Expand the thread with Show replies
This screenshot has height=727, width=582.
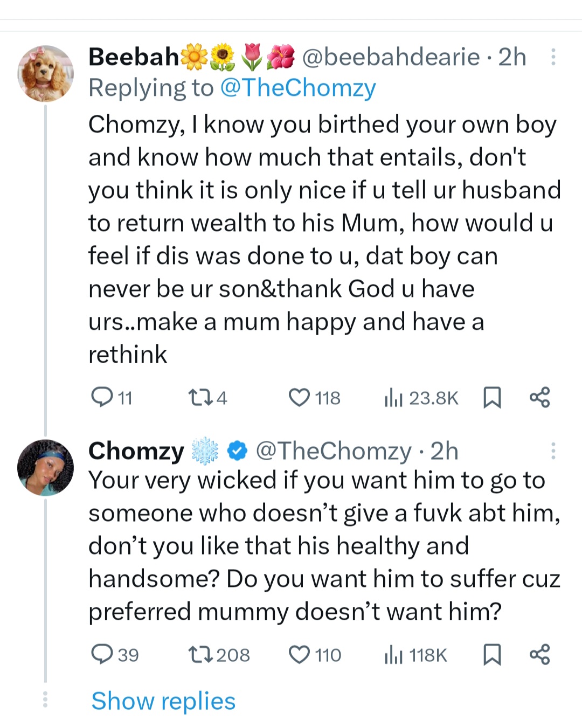point(163,701)
